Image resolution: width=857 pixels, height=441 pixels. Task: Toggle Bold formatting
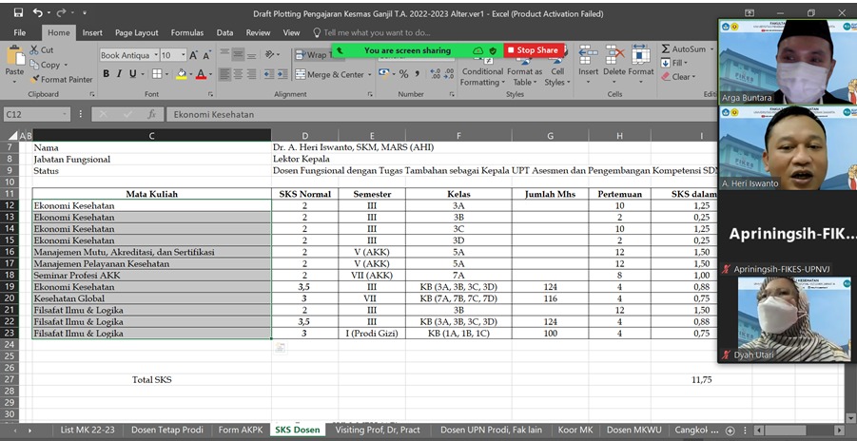tap(107, 74)
